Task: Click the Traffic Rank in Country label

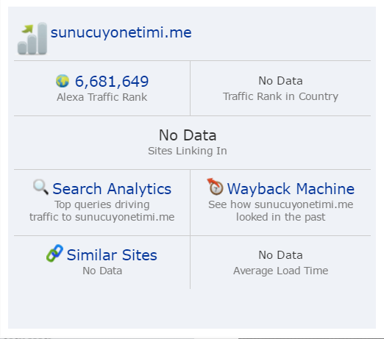Action: click(280, 96)
